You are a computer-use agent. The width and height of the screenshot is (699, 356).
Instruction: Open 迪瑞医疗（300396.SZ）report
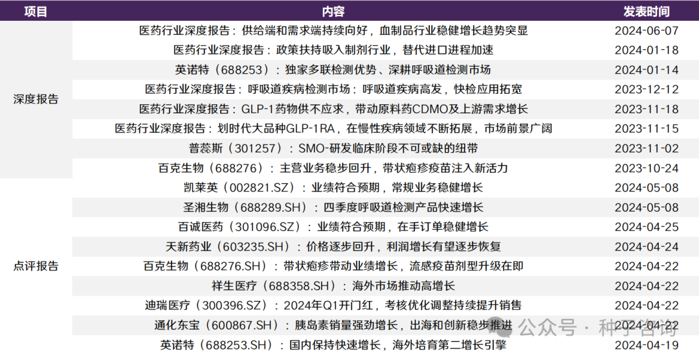(x=333, y=306)
